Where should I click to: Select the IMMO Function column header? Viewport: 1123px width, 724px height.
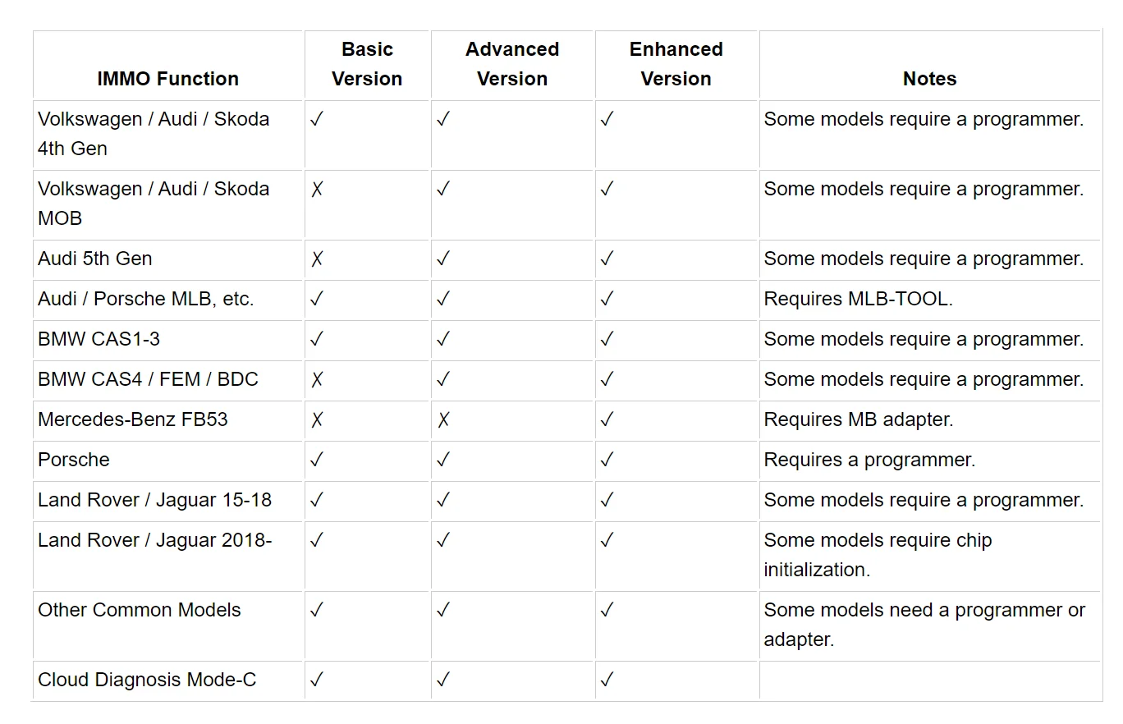[x=168, y=79]
